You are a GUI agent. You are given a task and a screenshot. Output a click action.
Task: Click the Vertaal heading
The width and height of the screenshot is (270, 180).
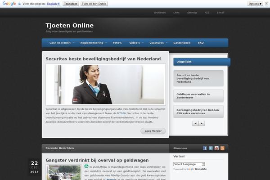[x=179, y=157]
